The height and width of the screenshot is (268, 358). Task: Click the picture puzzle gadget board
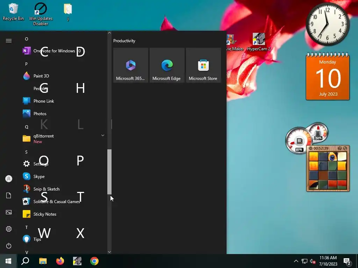[x=328, y=170]
